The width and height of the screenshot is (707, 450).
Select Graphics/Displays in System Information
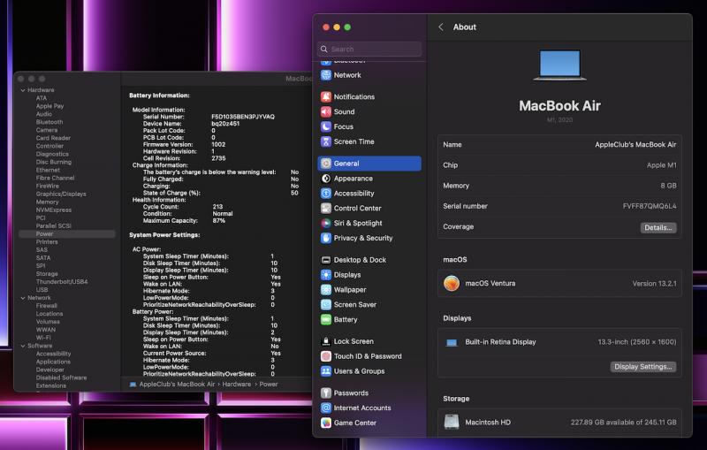point(61,194)
